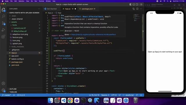Open Terminal app from the dock
The width and height of the screenshot is (186, 105).
[83, 100]
